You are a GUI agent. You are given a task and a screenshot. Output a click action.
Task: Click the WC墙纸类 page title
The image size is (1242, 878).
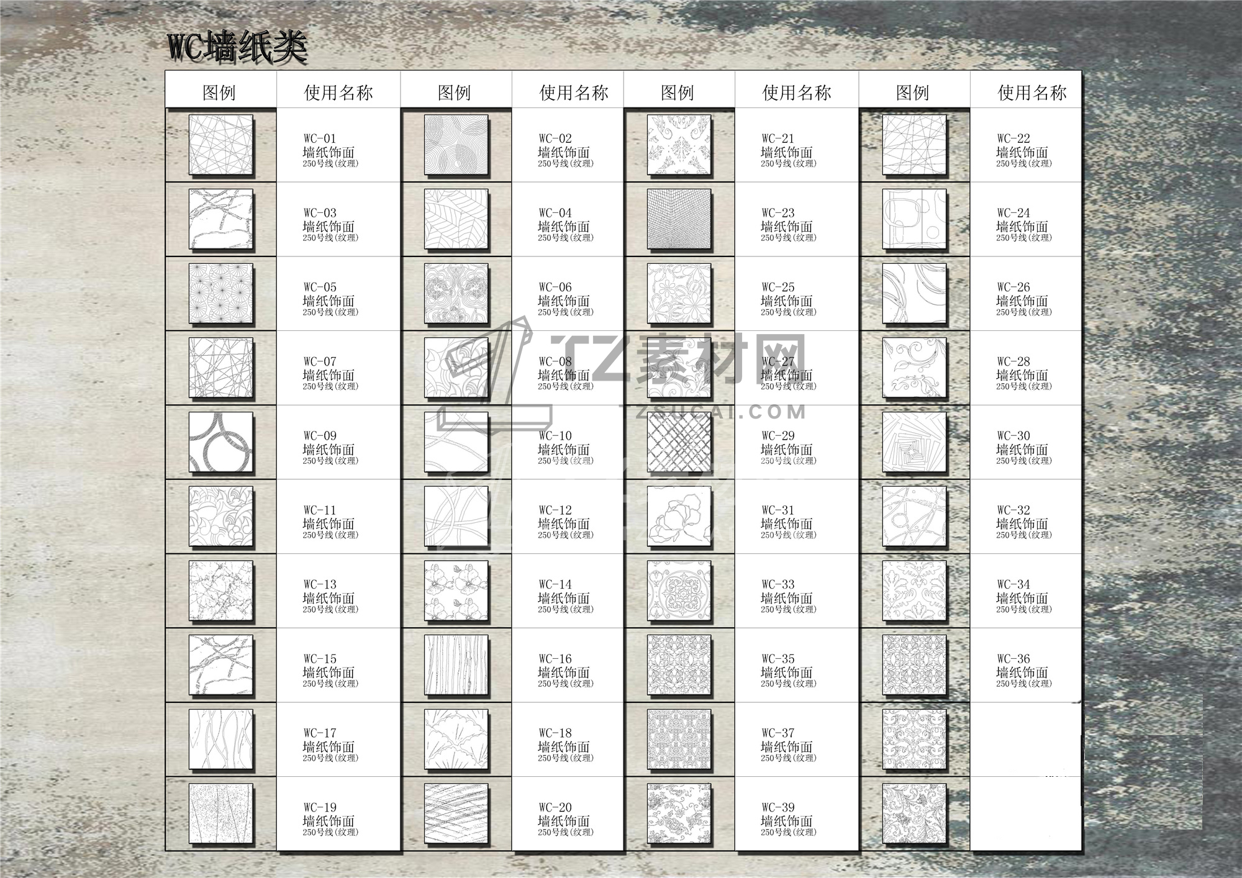[237, 47]
